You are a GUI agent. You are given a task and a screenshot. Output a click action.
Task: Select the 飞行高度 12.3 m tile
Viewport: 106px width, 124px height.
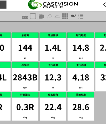[x=53, y=76]
